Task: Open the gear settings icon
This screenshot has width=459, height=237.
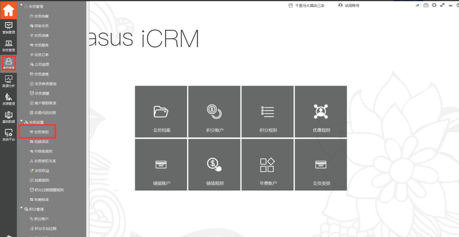Action: (x=434, y=5)
